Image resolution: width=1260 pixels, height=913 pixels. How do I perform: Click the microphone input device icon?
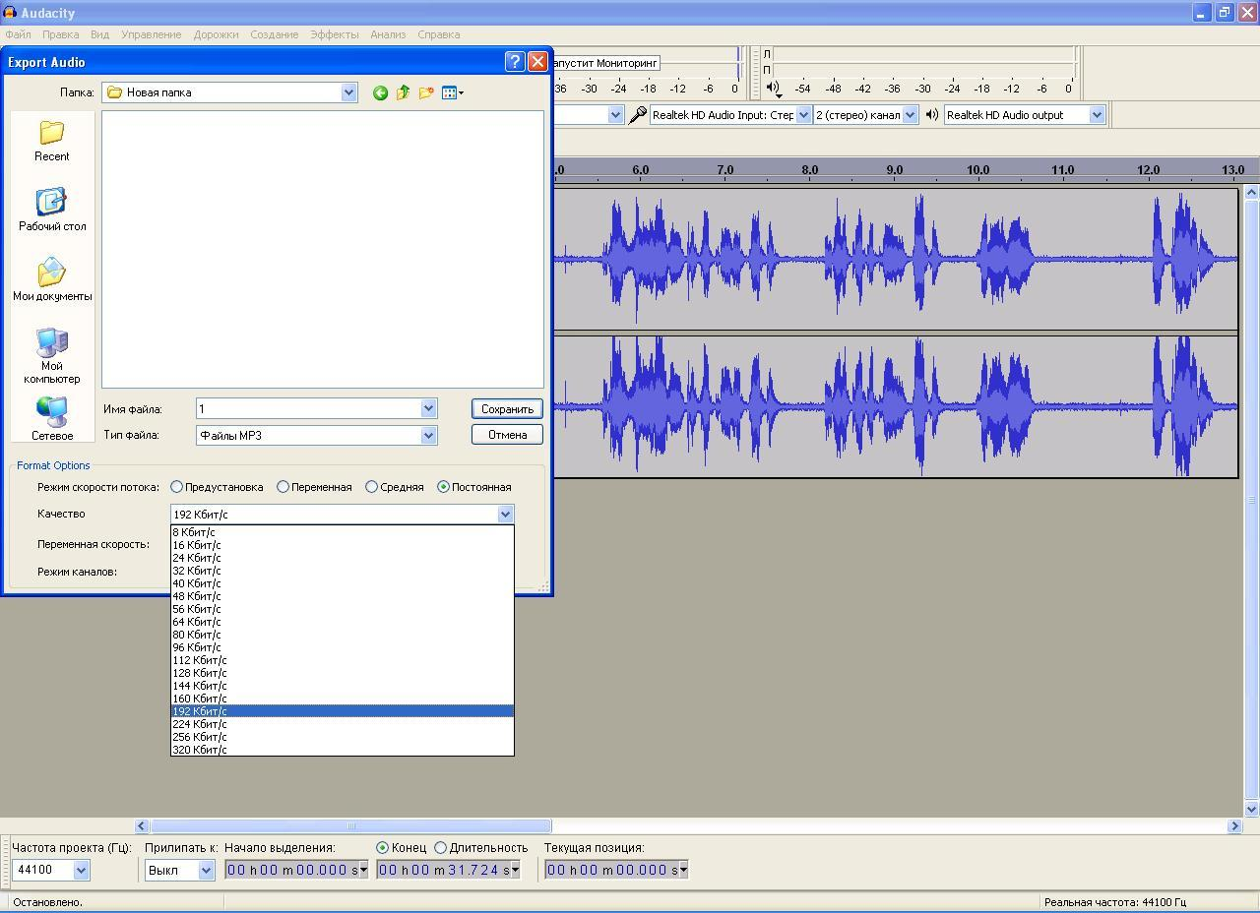638,115
